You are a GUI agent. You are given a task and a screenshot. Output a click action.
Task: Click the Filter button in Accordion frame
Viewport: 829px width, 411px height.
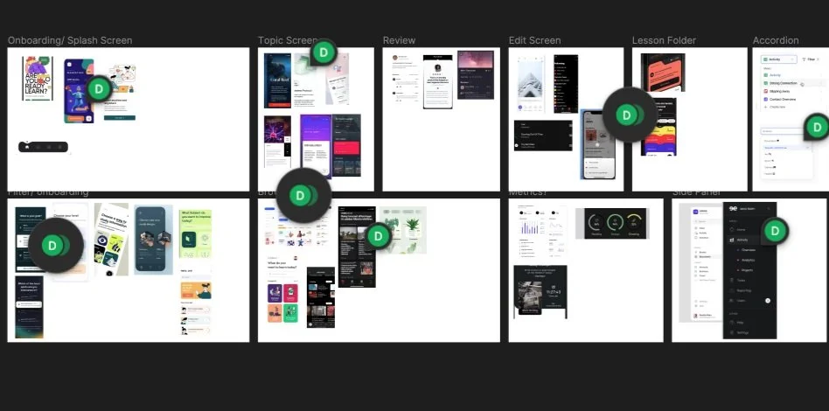(811, 59)
